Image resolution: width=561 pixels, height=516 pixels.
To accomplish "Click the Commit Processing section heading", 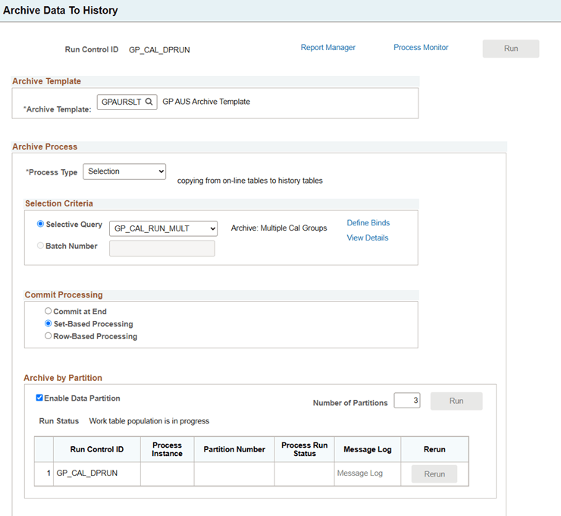I will point(64,295).
